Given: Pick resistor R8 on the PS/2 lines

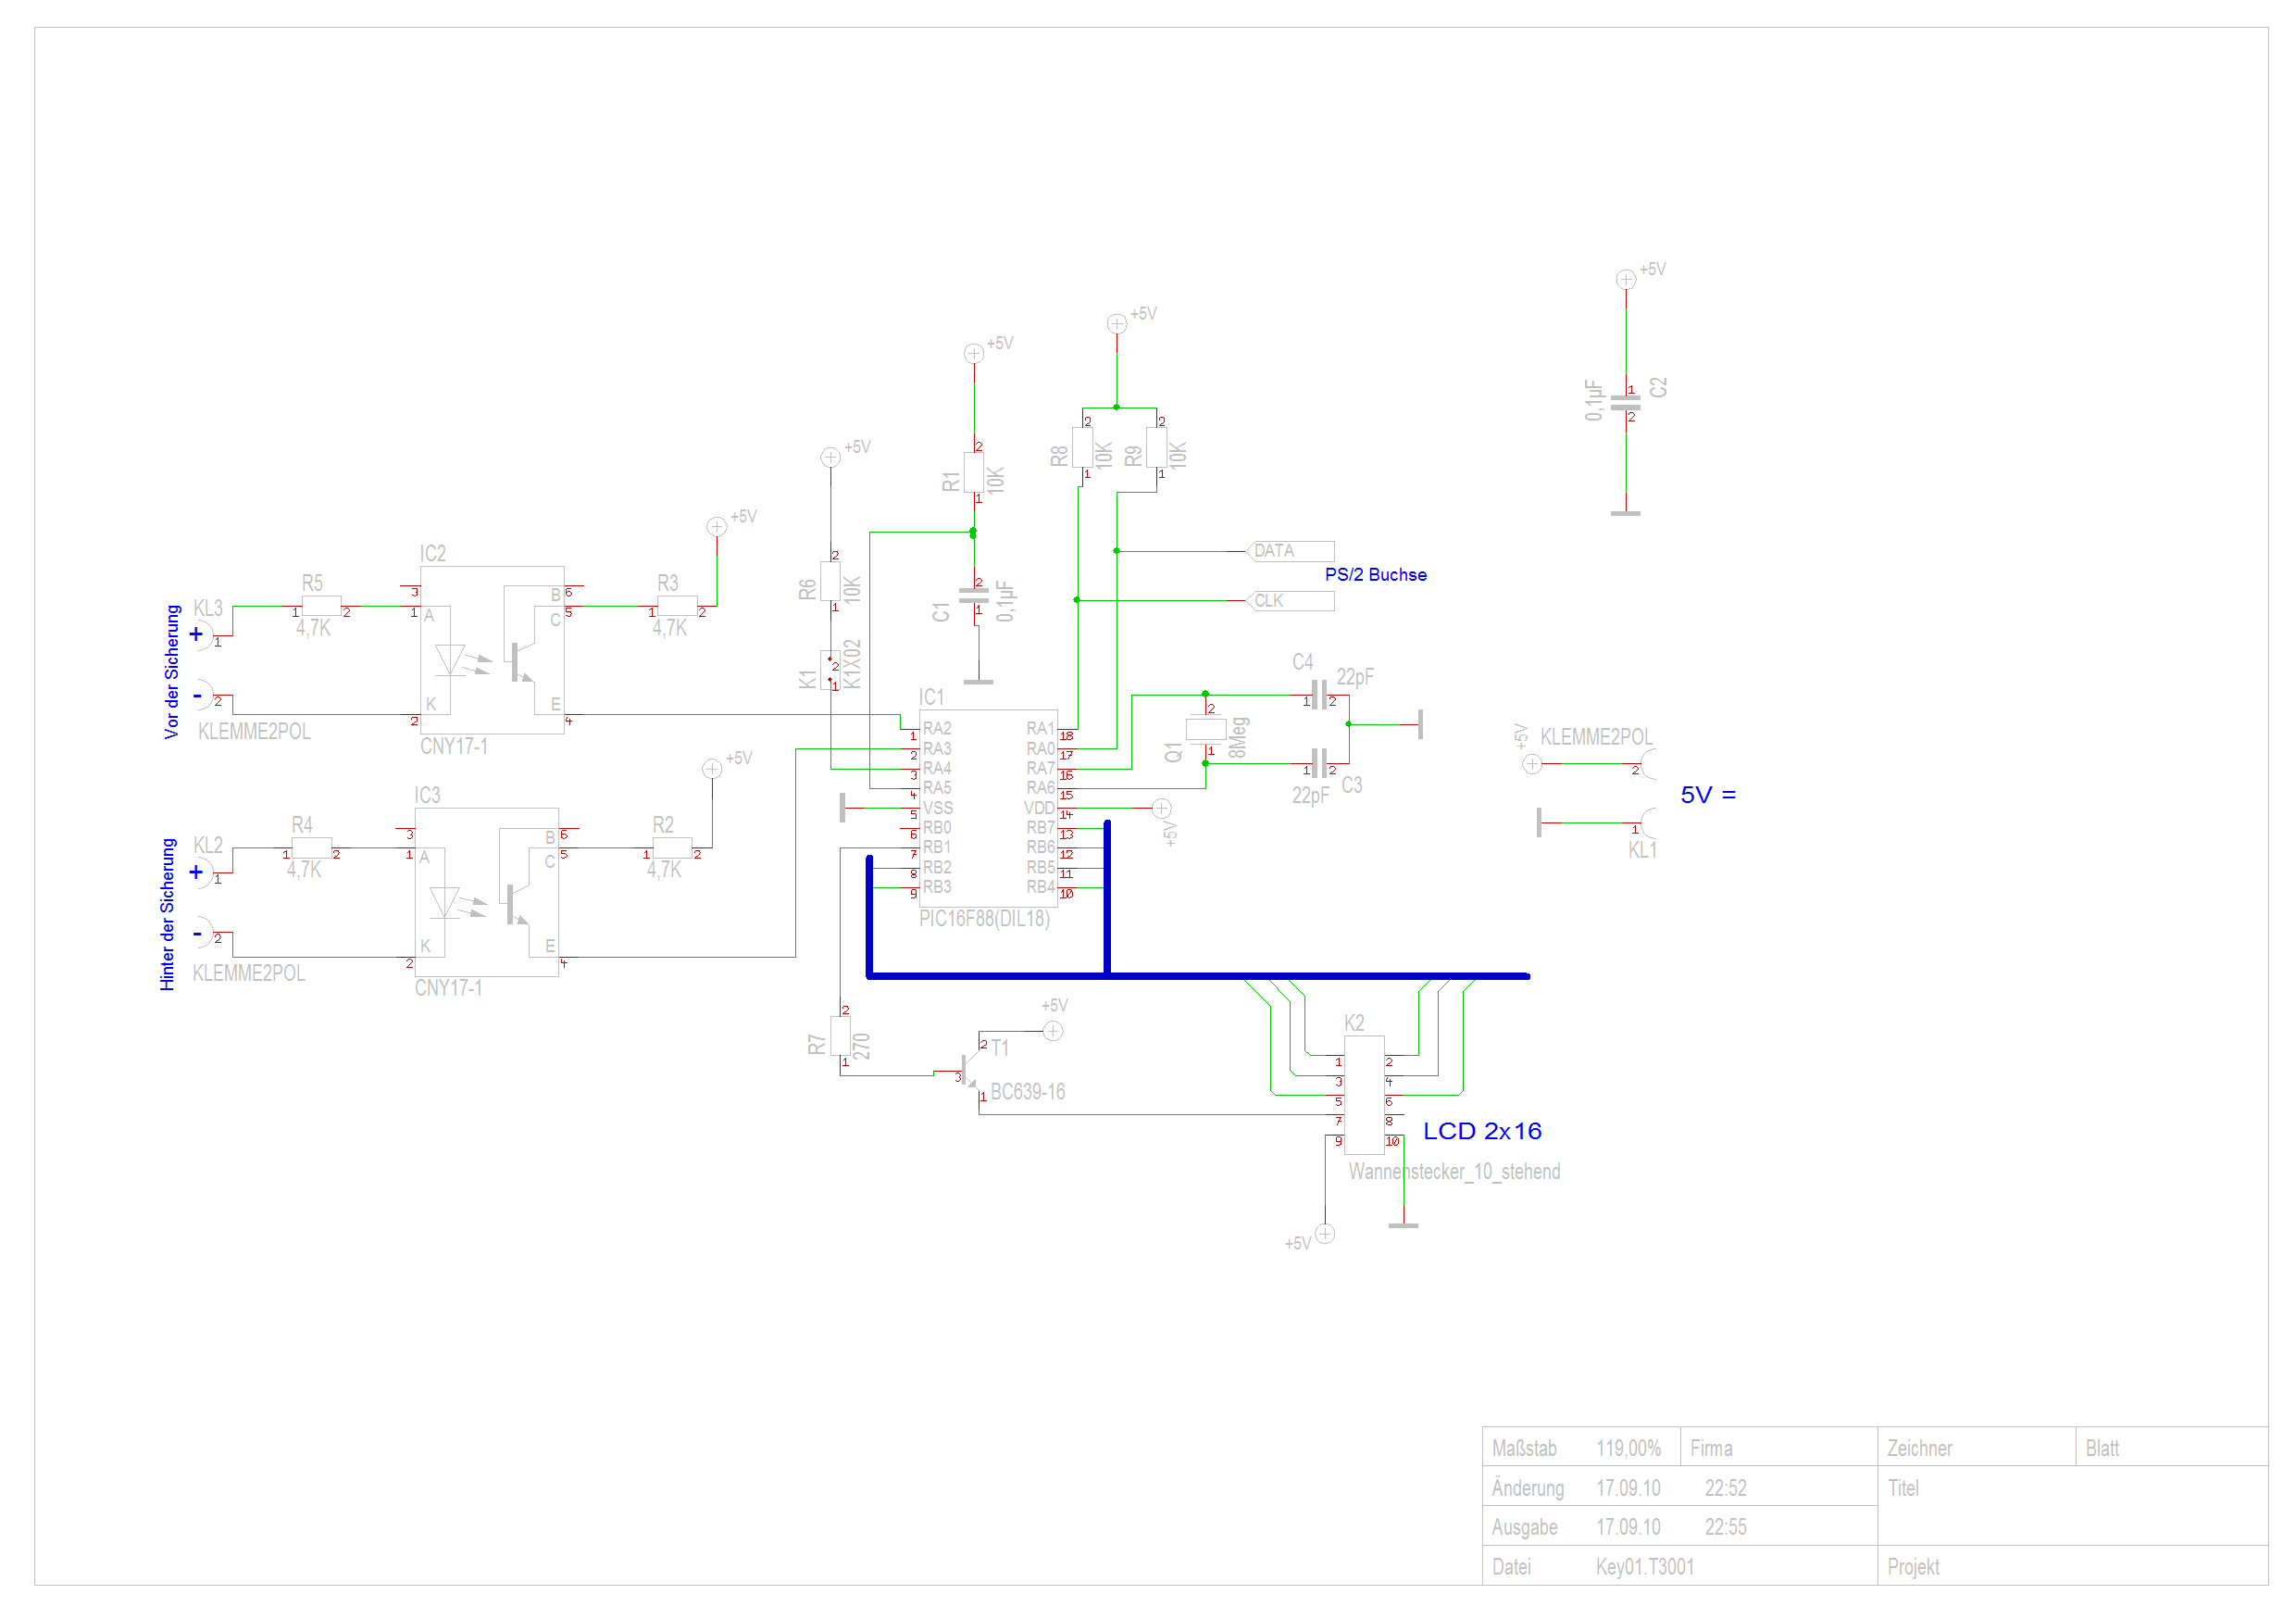Looking at the screenshot, I should (x=1082, y=447).
